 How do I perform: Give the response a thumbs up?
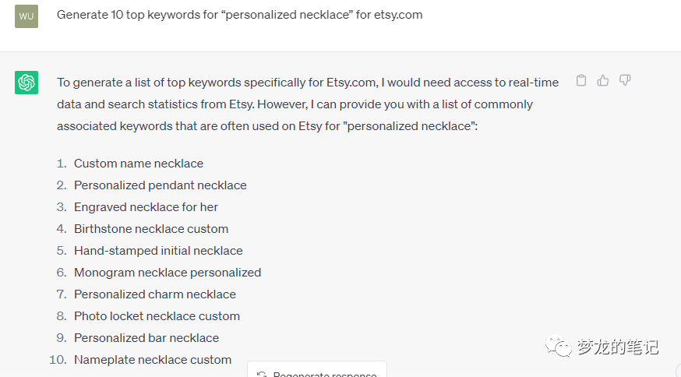[603, 80]
